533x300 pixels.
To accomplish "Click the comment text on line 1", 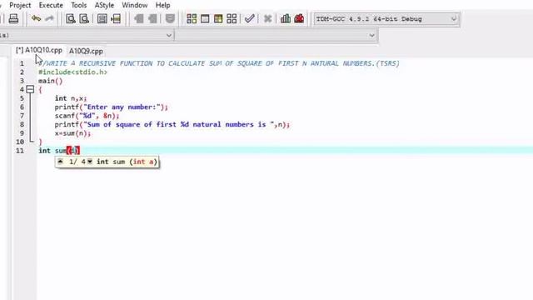I will pyautogui.click(x=219, y=63).
